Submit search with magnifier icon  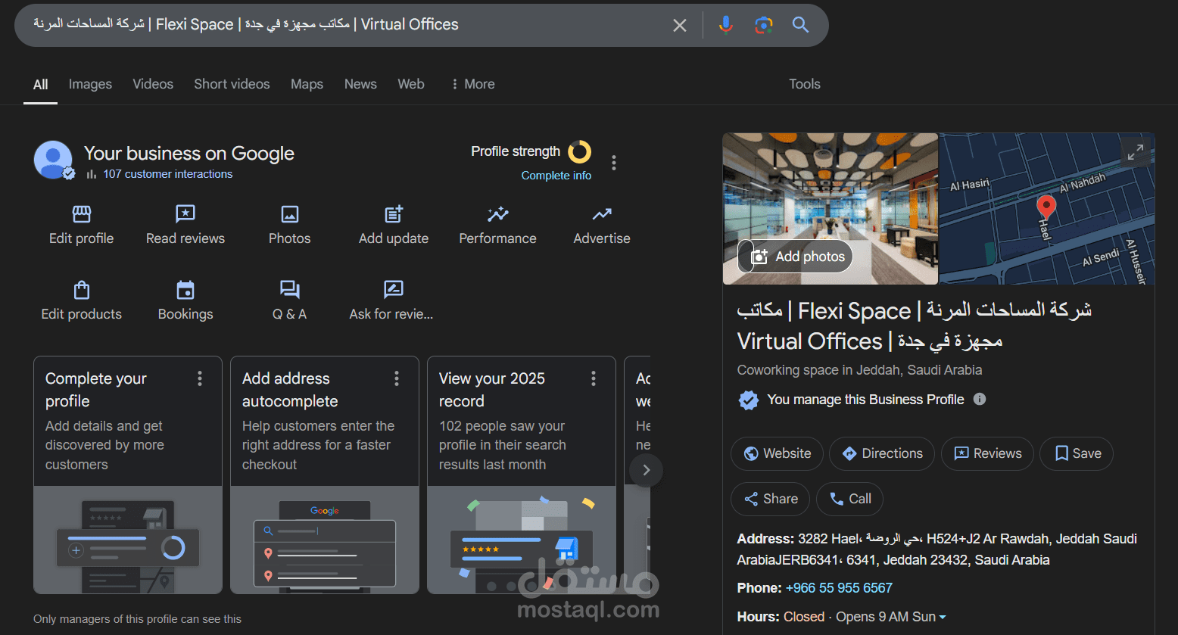[801, 25]
